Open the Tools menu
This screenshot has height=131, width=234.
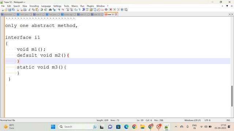(67, 6)
